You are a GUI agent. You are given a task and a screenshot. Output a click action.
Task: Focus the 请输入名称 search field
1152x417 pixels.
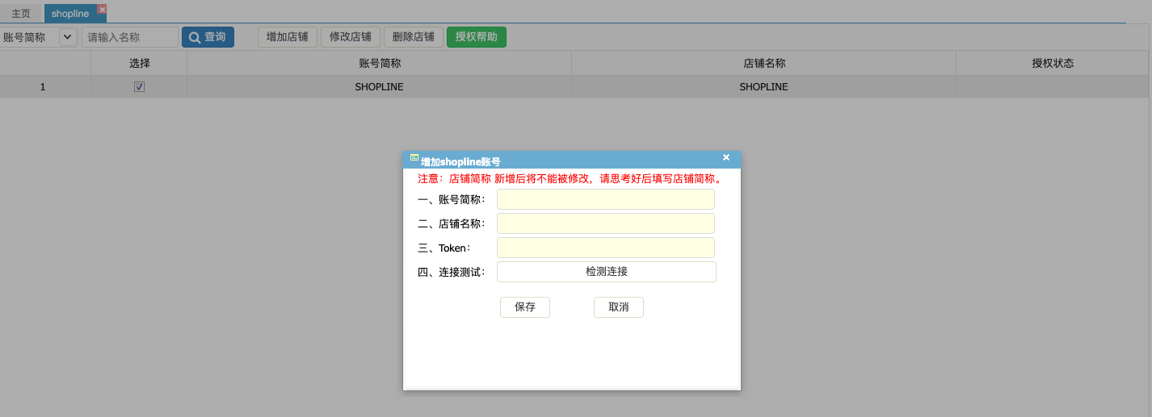click(x=129, y=37)
